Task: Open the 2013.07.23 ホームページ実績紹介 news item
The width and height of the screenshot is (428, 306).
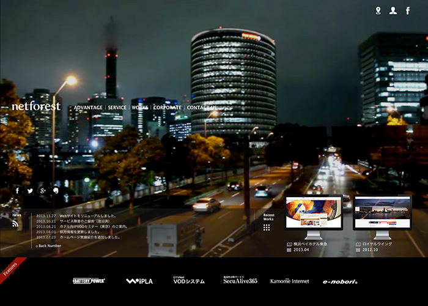Action: 78,237
